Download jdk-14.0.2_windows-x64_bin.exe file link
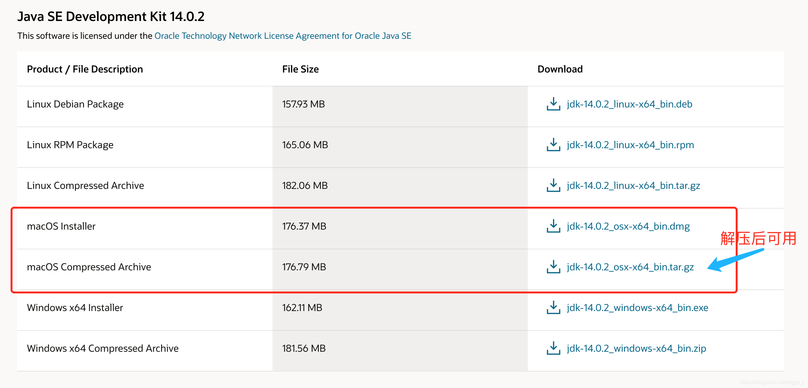Screen dimensions: 808x388 point(637,308)
